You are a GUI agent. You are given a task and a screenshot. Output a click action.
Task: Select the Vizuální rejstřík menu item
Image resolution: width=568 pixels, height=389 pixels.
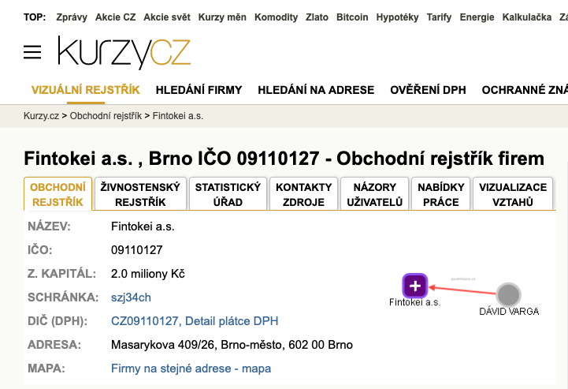[x=86, y=90]
